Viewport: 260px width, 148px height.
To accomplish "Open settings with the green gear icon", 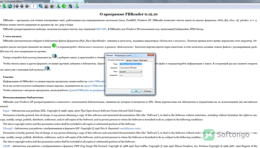I will 64,6.
